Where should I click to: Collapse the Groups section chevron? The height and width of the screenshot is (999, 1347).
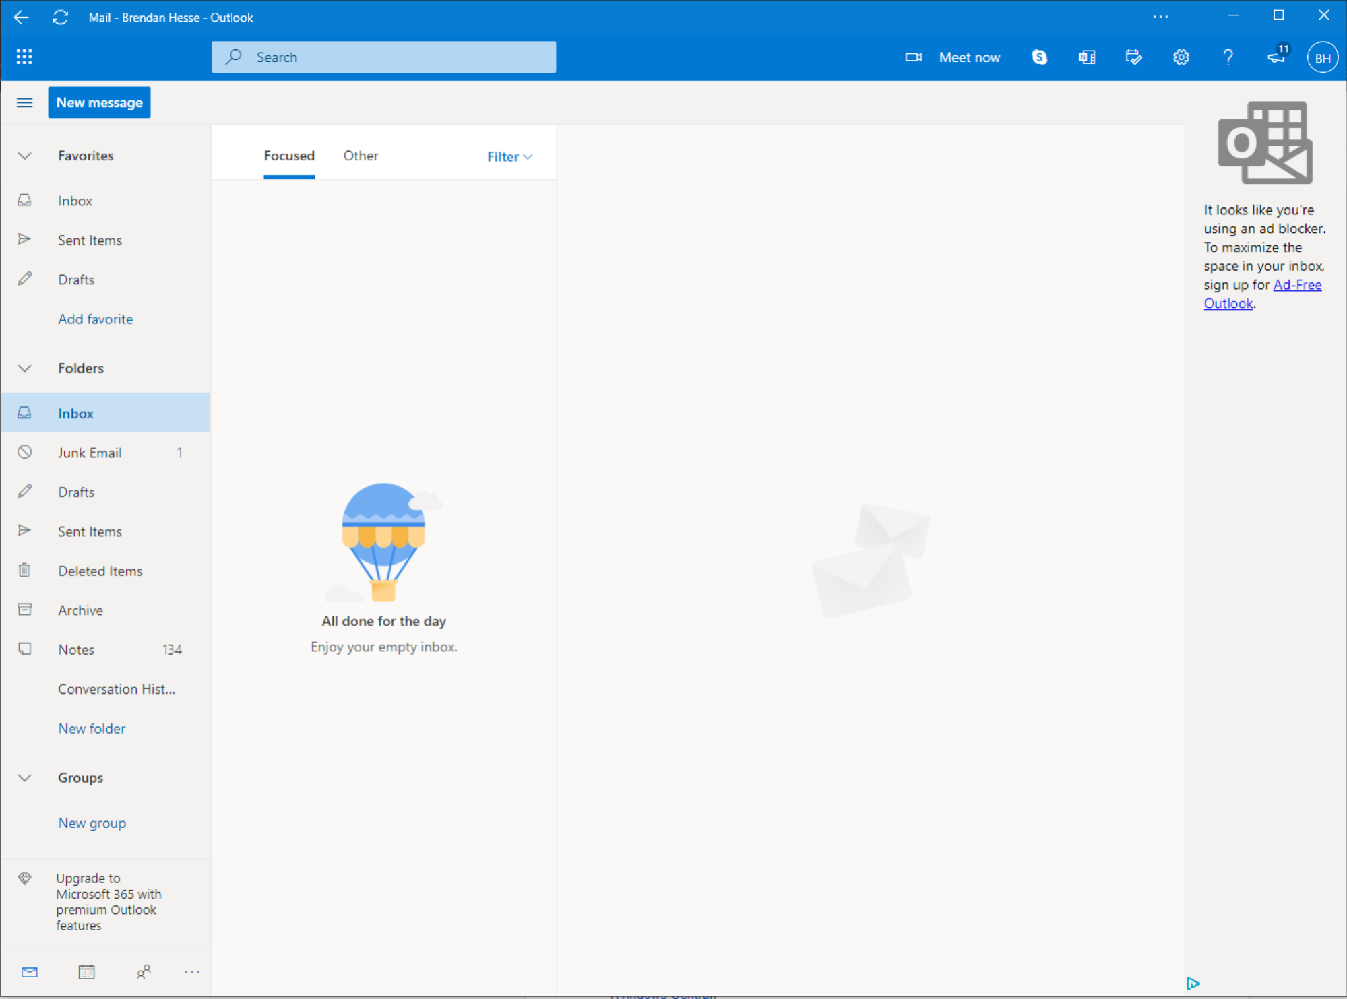click(24, 777)
